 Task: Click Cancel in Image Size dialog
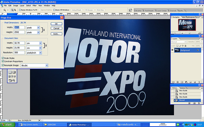pos(56,28)
